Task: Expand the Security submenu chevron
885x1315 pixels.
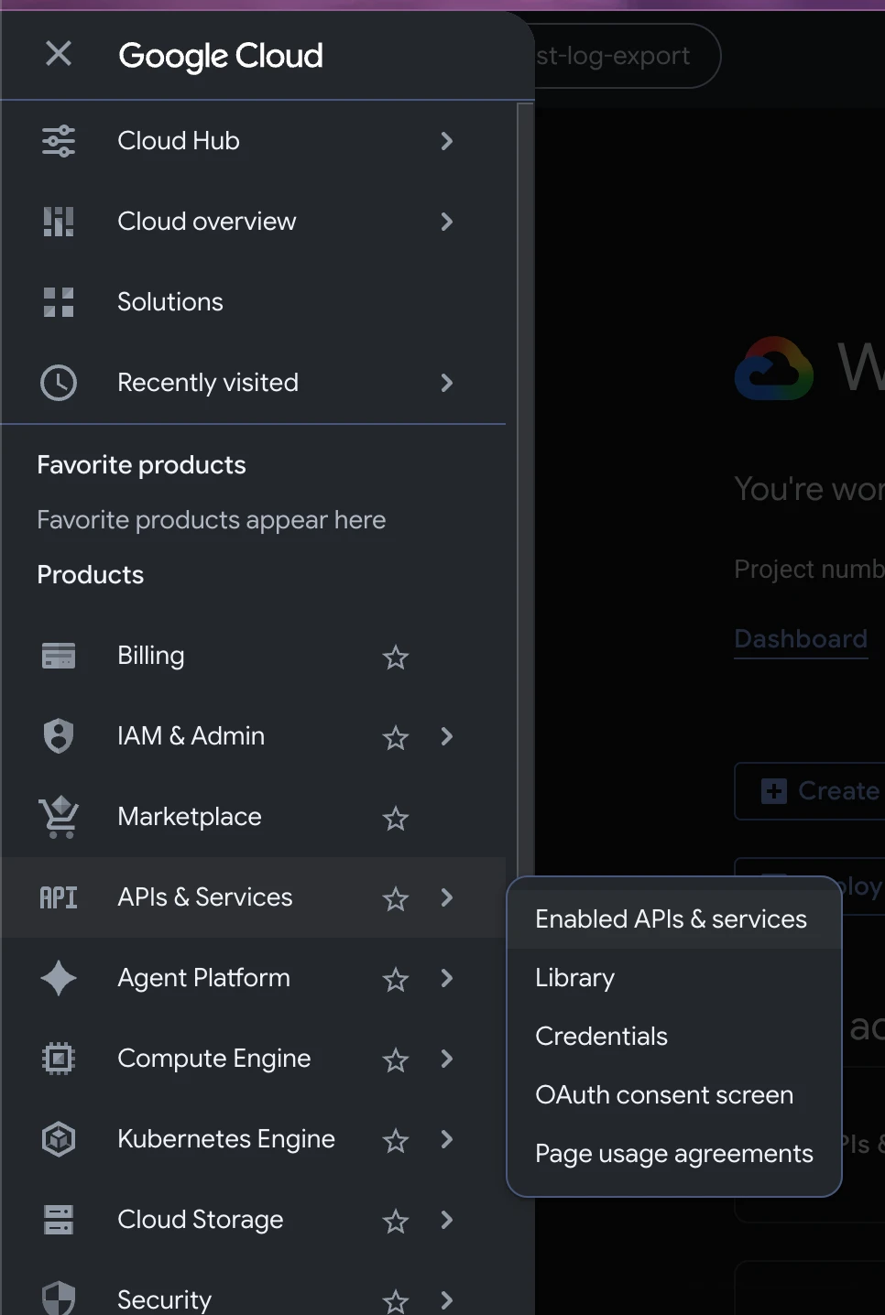Action: [x=447, y=1300]
